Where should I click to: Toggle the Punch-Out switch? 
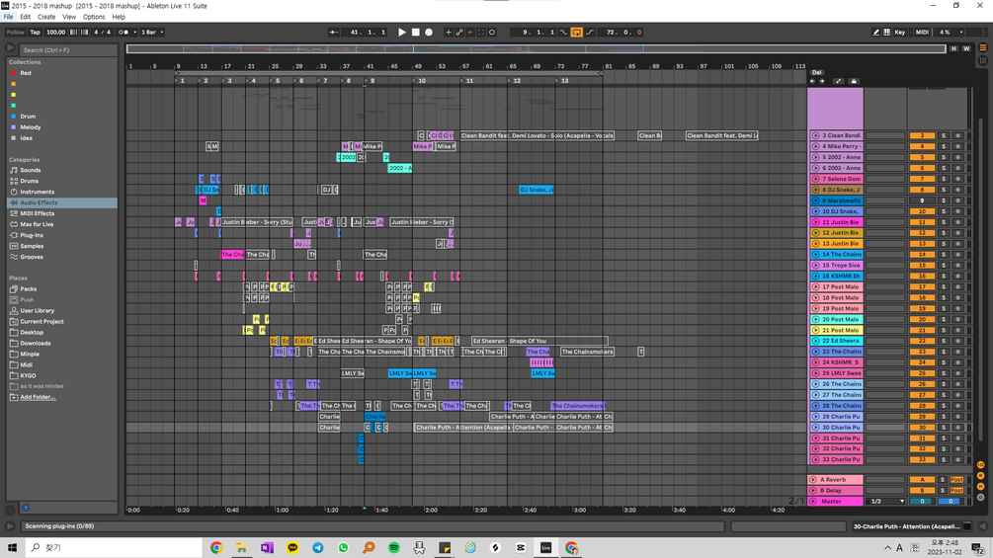tap(590, 32)
